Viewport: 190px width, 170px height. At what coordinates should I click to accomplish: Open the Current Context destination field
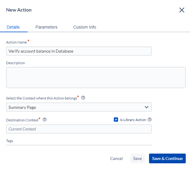coord(79,129)
